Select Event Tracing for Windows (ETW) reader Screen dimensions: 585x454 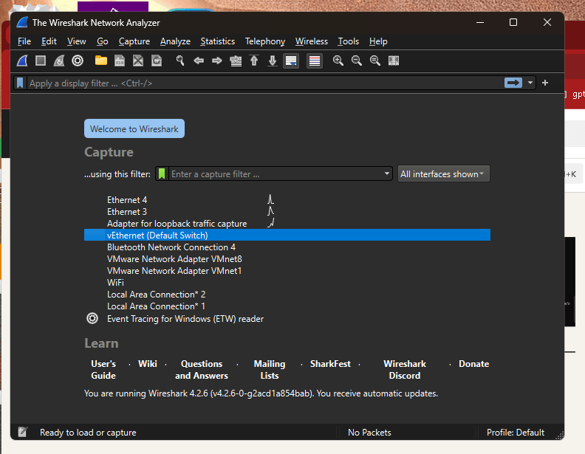tap(287, 319)
